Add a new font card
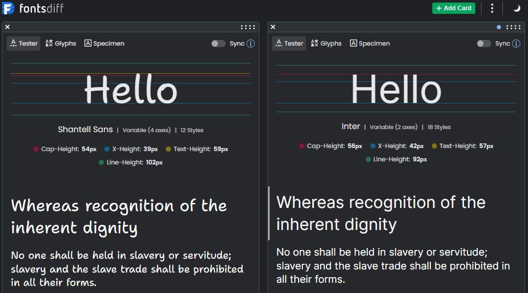 453,8
